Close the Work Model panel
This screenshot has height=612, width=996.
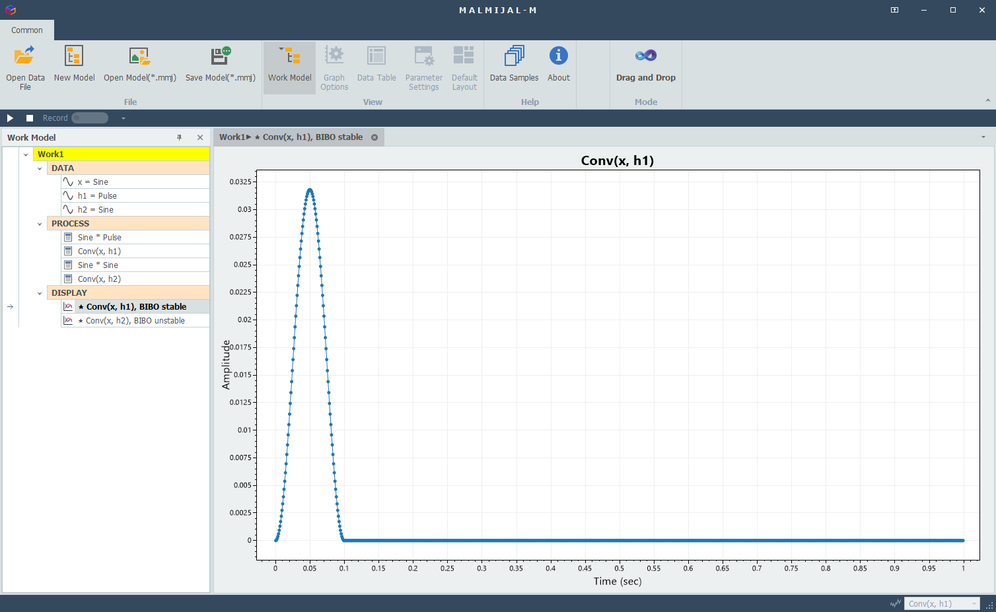200,137
